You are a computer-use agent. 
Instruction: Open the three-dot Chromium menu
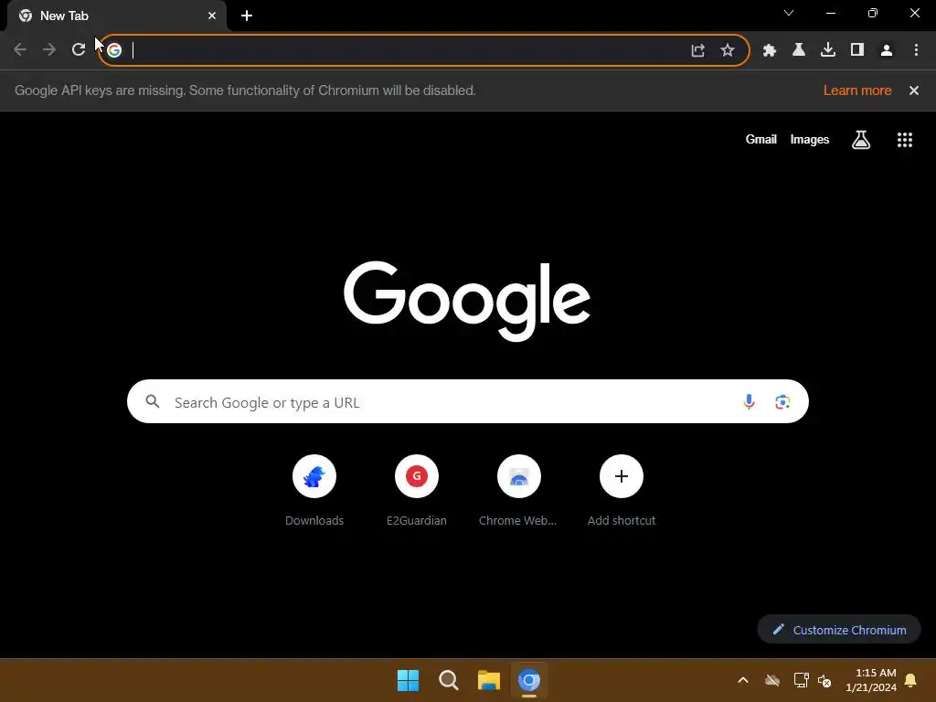(x=916, y=50)
